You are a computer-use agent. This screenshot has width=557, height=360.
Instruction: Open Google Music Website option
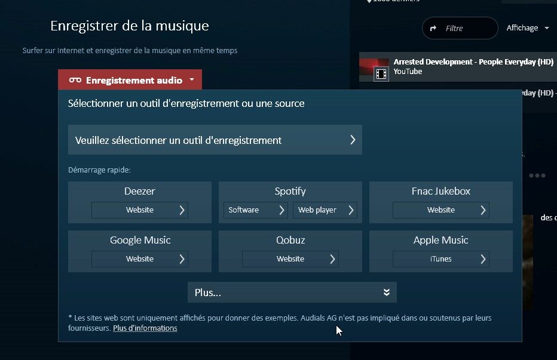(x=139, y=259)
